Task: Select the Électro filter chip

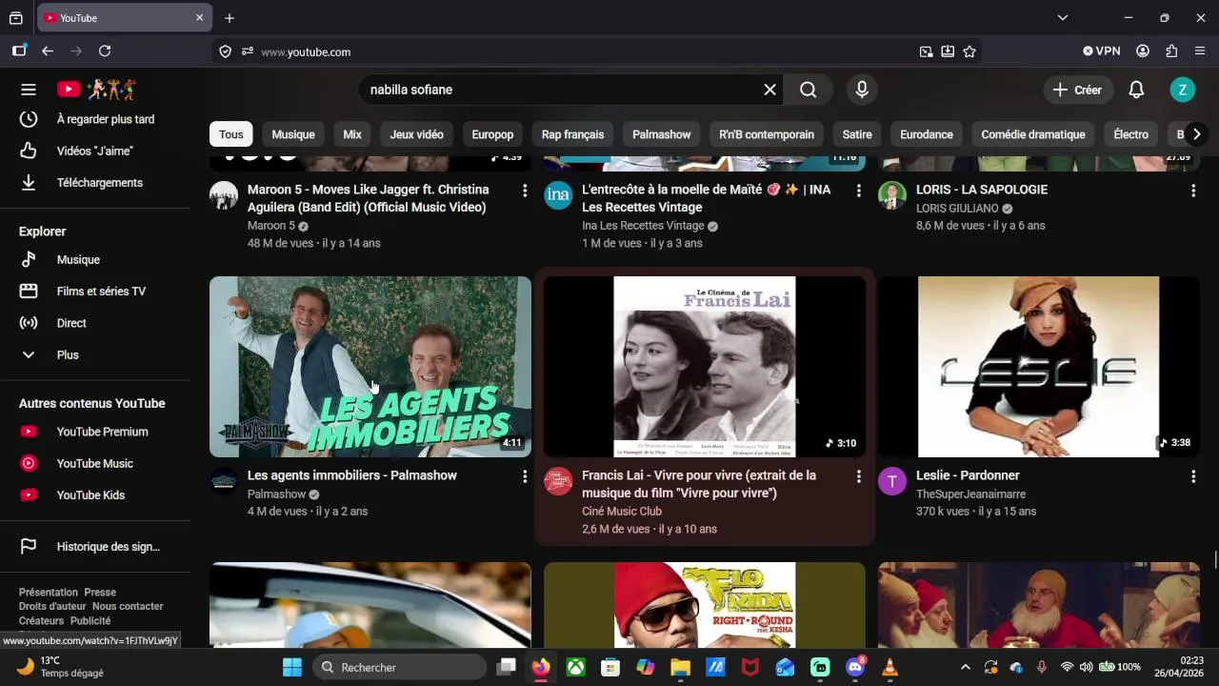Action: [x=1131, y=134]
